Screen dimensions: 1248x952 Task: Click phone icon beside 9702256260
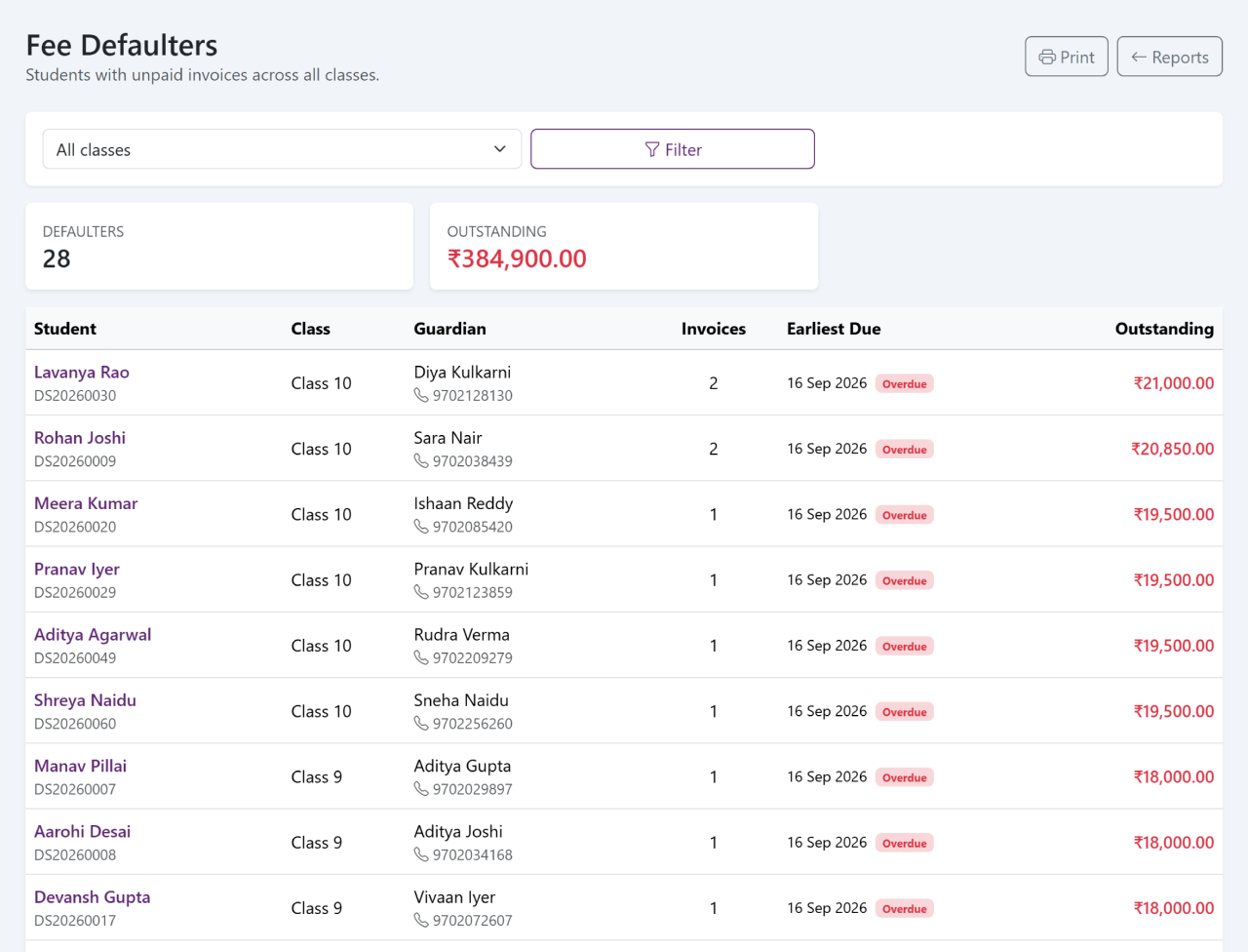(x=421, y=723)
